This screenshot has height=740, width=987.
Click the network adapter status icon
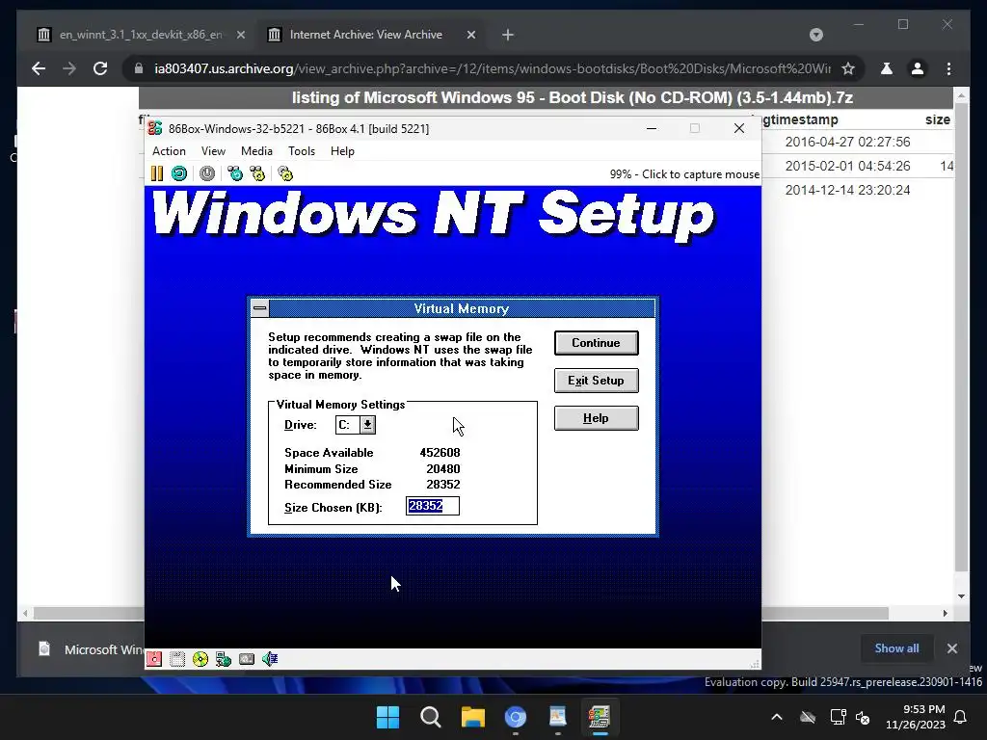(x=224, y=659)
